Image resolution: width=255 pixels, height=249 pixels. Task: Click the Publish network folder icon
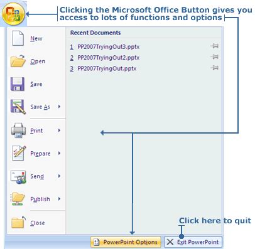point(18,199)
